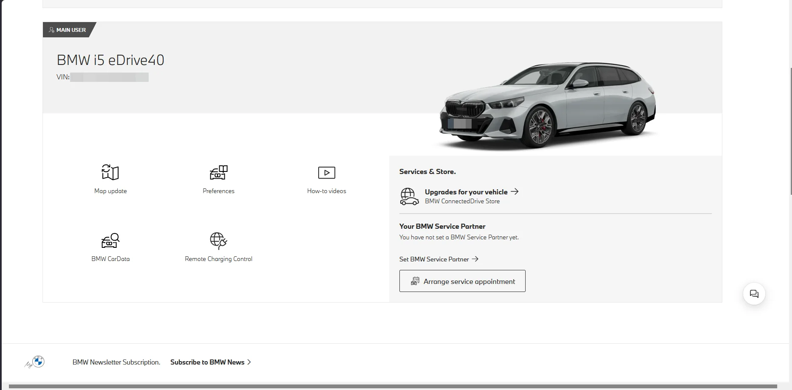Open the Map update icon
Image resolution: width=792 pixels, height=390 pixels.
tap(110, 172)
